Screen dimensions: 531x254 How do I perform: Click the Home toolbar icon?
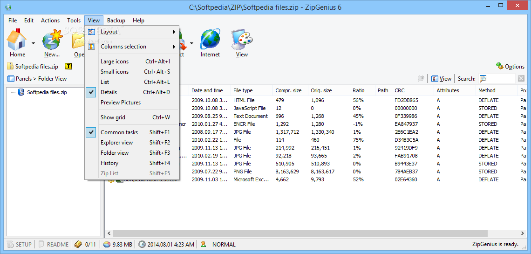click(x=17, y=39)
